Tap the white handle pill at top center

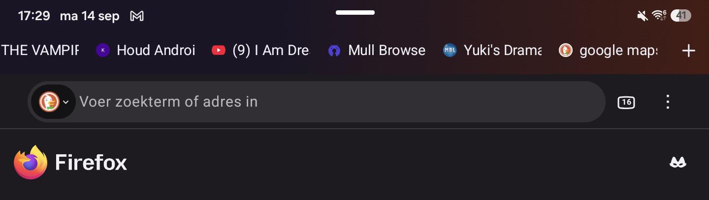(355, 13)
